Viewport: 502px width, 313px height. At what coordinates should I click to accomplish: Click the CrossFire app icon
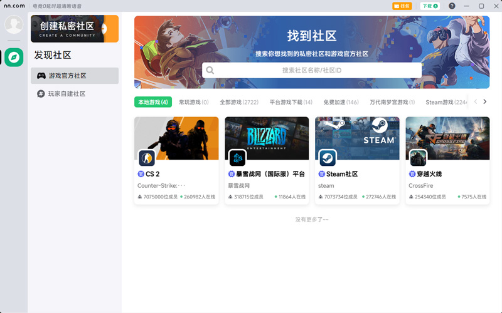click(x=418, y=158)
